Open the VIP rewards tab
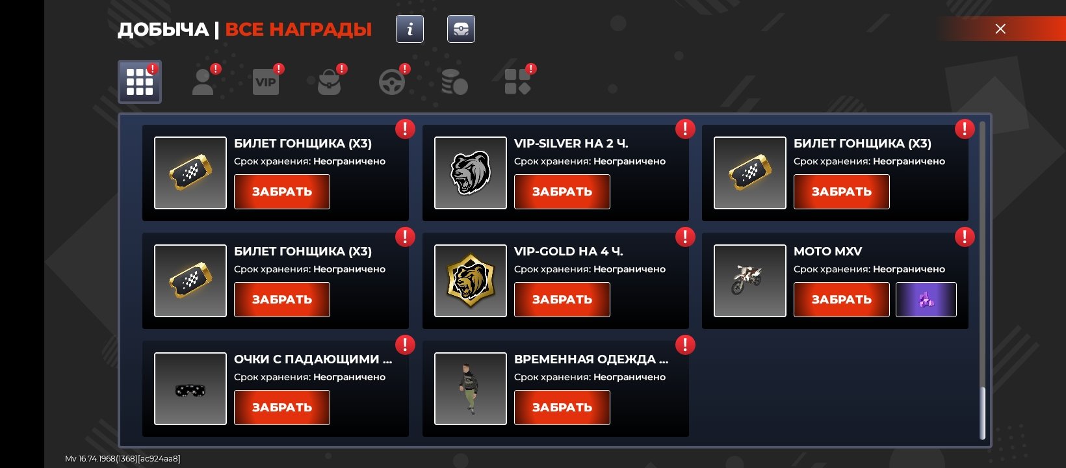This screenshot has width=1066, height=468. click(x=265, y=82)
